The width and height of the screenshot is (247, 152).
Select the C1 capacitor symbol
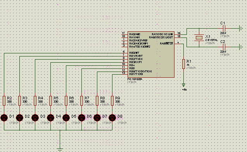click(224, 29)
